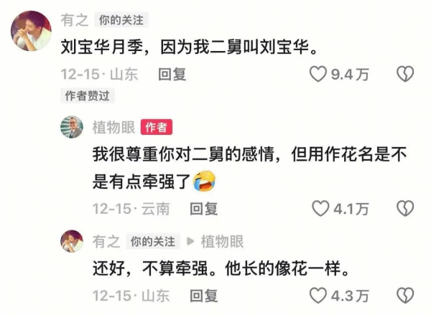Reply to the top comment via 回复
Viewport: 431px width, 315px height.
pyautogui.click(x=172, y=74)
